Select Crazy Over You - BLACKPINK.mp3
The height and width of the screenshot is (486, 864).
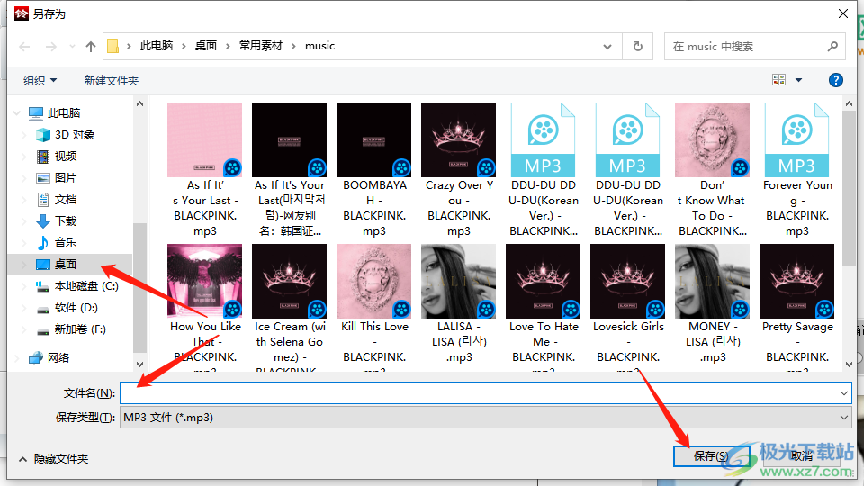pos(458,170)
